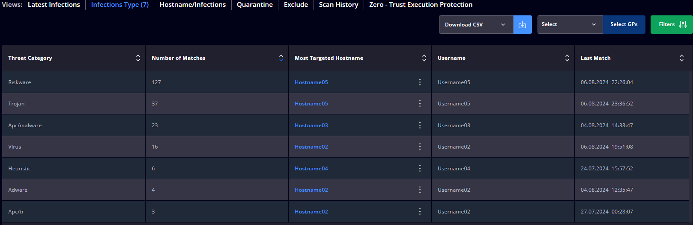Sort by Last Match column
The width and height of the screenshot is (693, 225).
coord(681,58)
